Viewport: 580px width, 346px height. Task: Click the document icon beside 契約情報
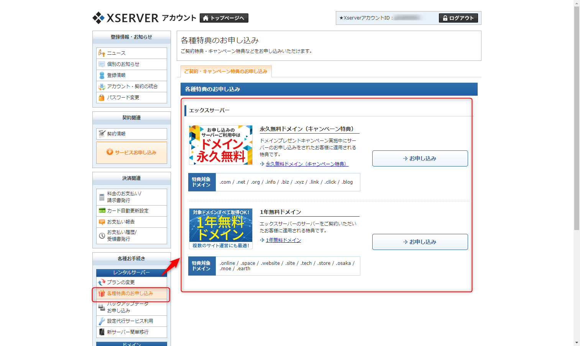coord(102,134)
